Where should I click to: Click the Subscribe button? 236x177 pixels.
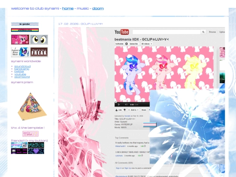(x=132, y=44)
